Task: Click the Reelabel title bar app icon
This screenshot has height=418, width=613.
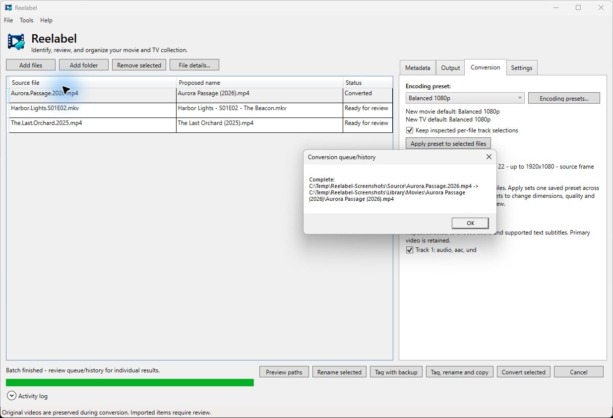Action: (x=8, y=7)
